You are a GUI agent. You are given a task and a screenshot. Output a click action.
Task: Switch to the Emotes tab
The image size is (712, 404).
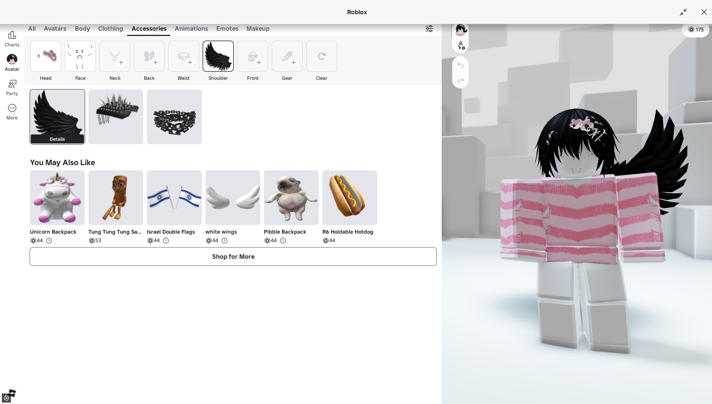pos(227,29)
